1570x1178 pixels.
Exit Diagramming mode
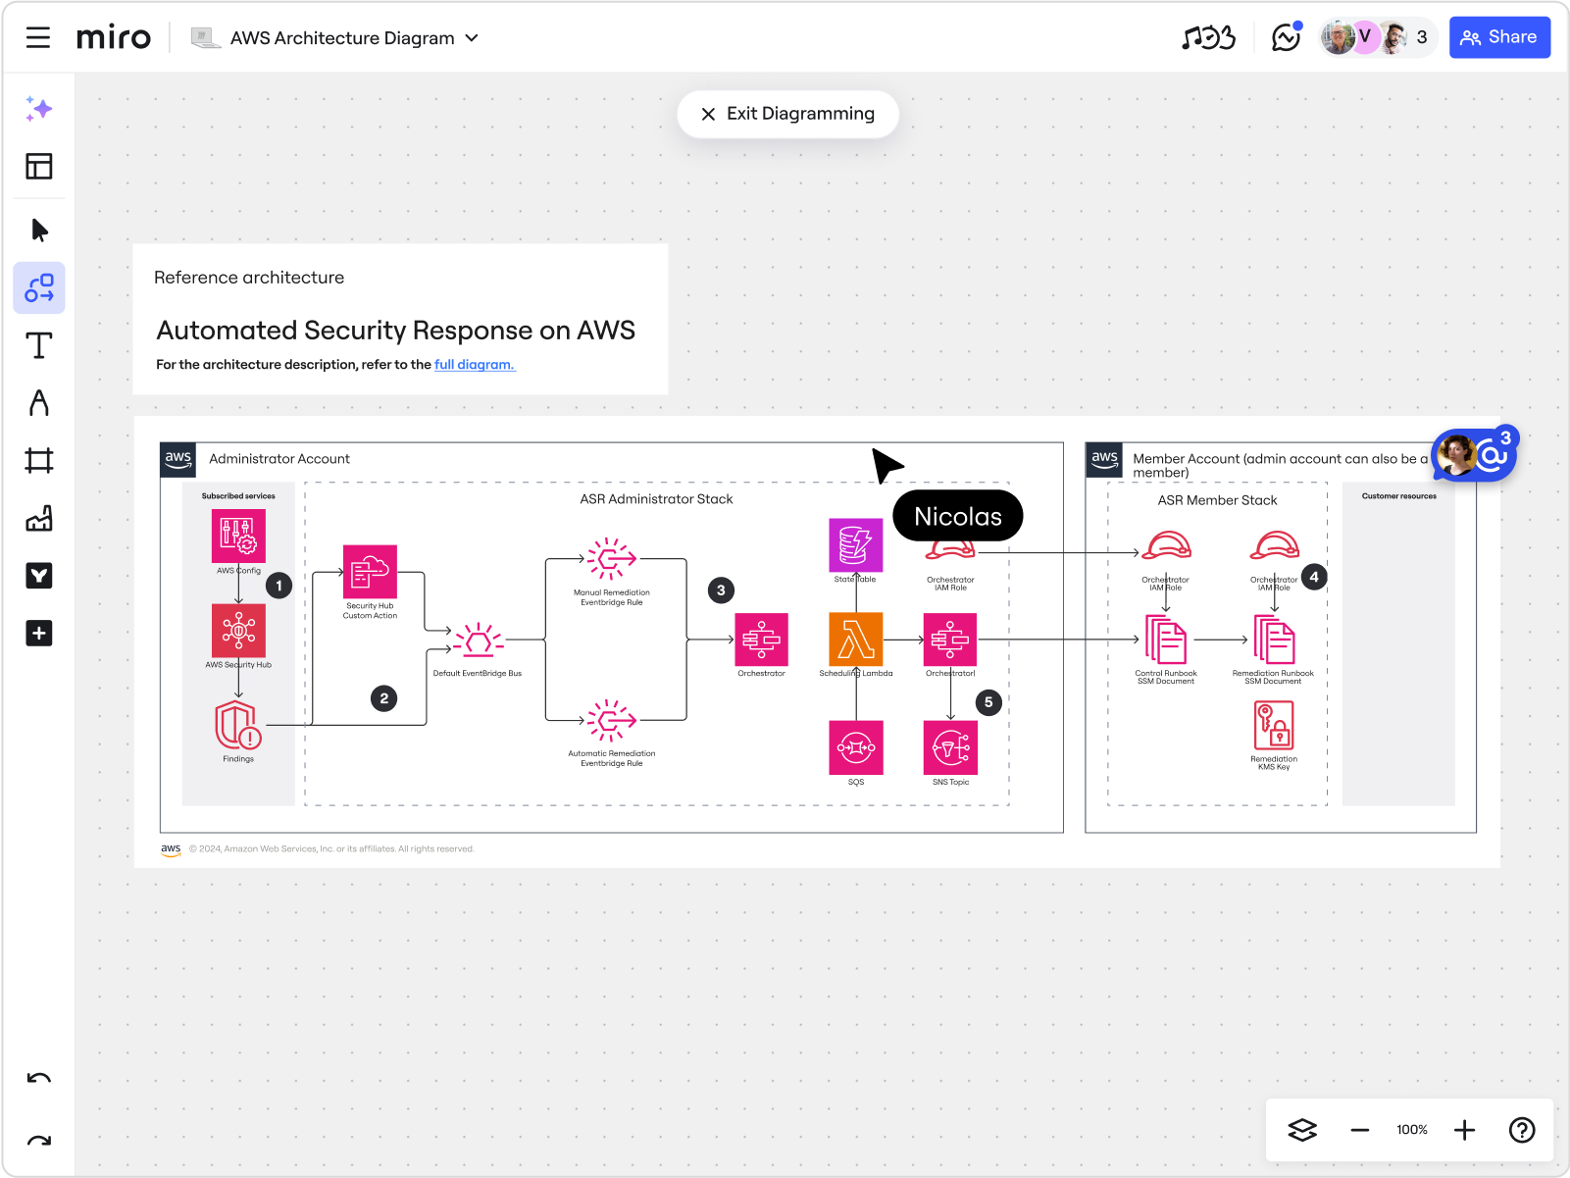(x=788, y=114)
